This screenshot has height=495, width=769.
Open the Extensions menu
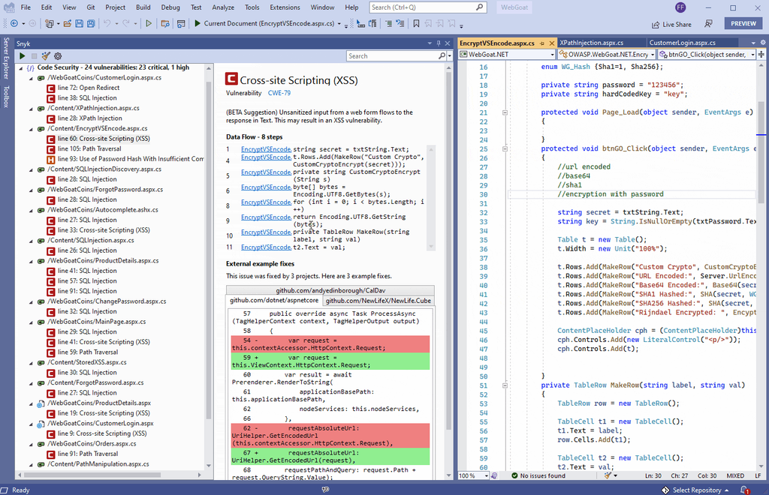pyautogui.click(x=285, y=7)
